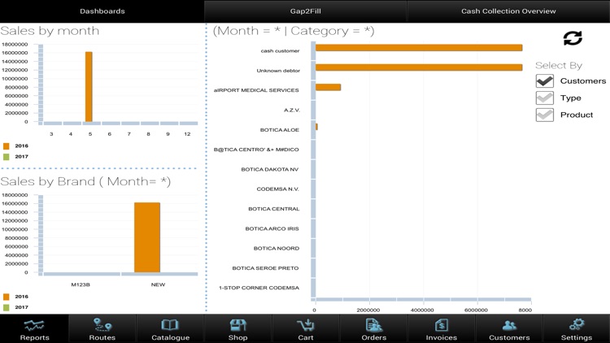Open the Settings section
This screenshot has width=610, height=343.
pyautogui.click(x=577, y=329)
